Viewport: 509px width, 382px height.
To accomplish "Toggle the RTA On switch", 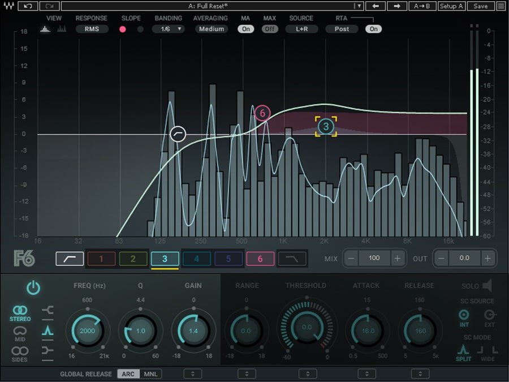I will coord(374,29).
